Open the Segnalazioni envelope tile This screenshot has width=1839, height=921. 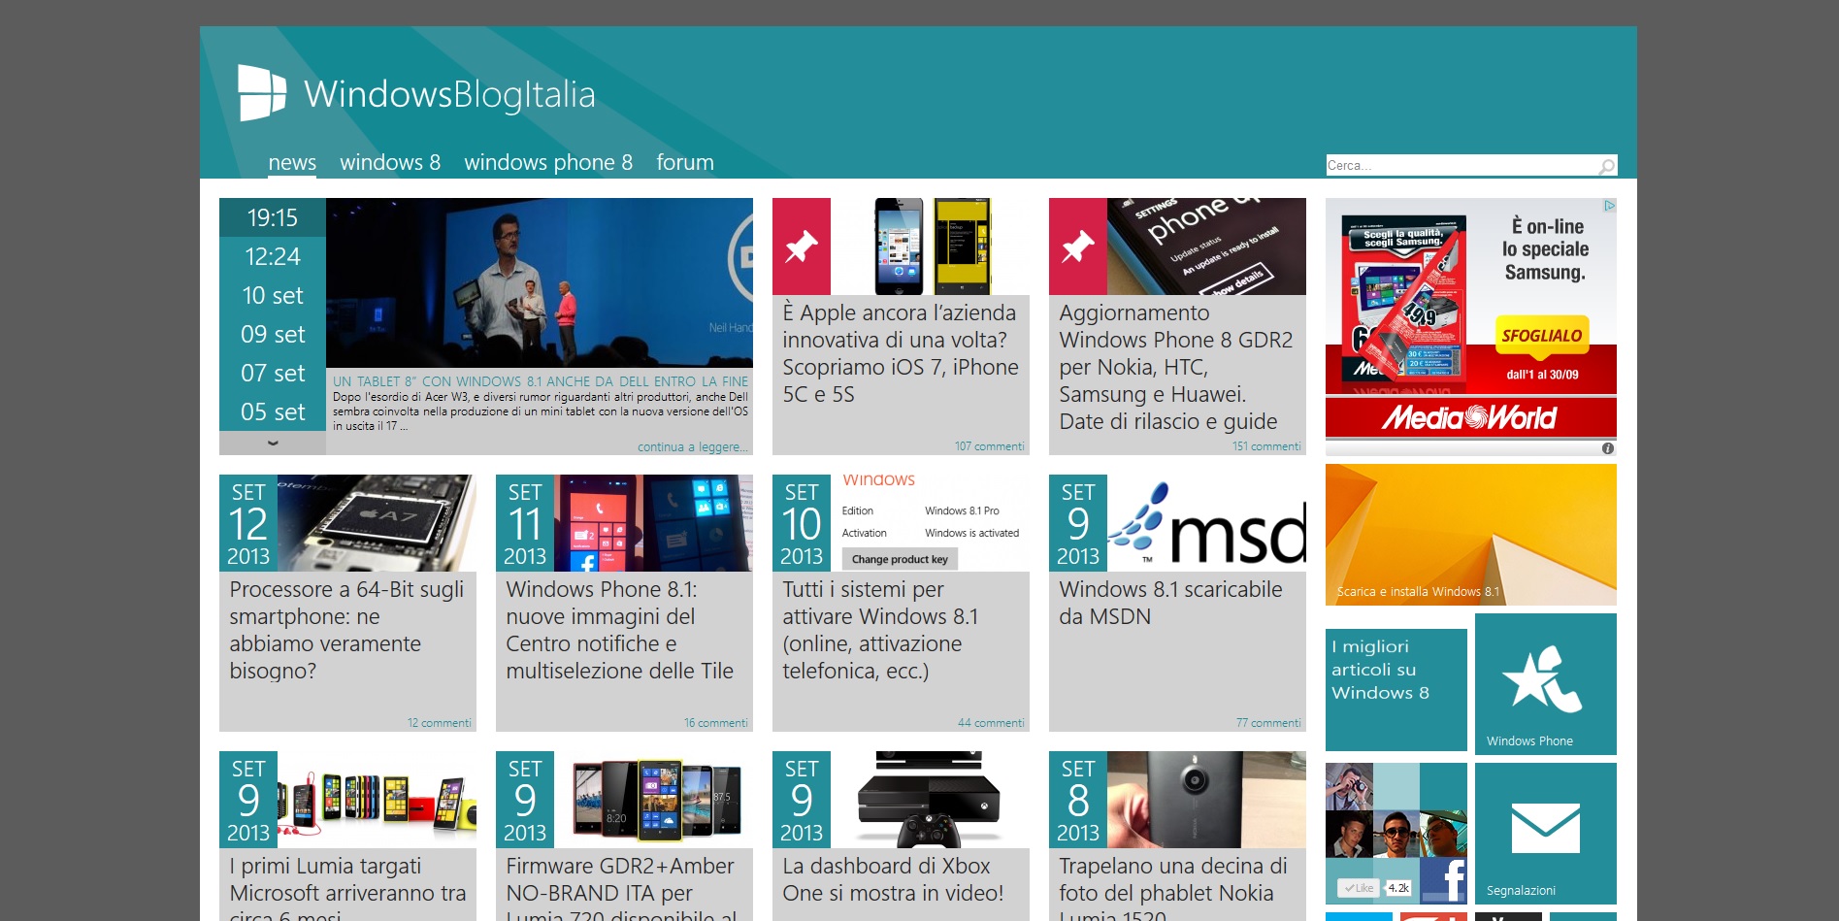click(1546, 834)
